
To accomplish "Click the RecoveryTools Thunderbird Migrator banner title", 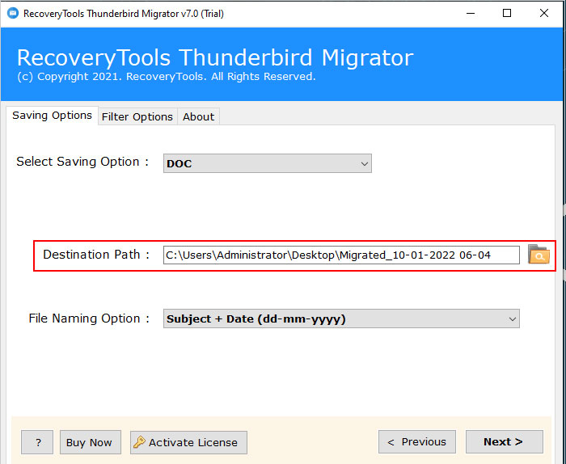I will click(x=215, y=57).
